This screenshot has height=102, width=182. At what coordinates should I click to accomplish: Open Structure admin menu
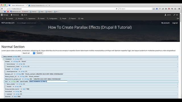[20, 18]
